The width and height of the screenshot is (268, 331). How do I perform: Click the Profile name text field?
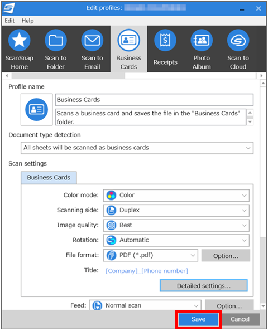(x=154, y=100)
